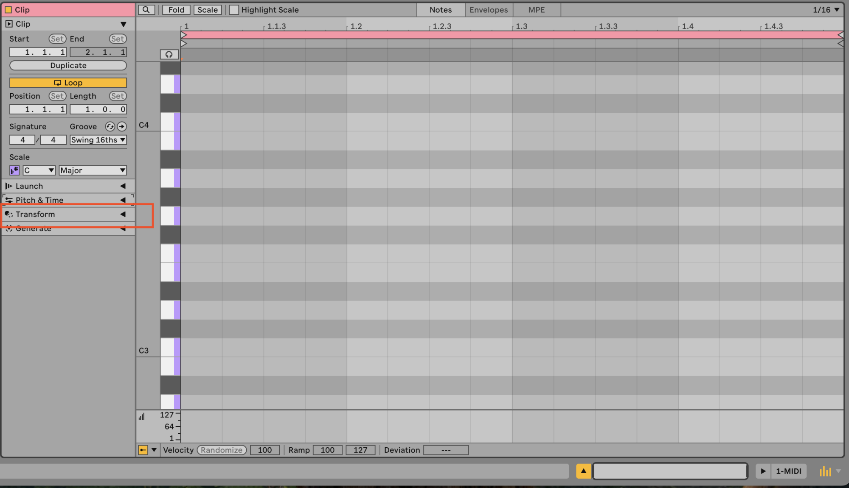Click the commit groove arrow icon

pos(122,126)
